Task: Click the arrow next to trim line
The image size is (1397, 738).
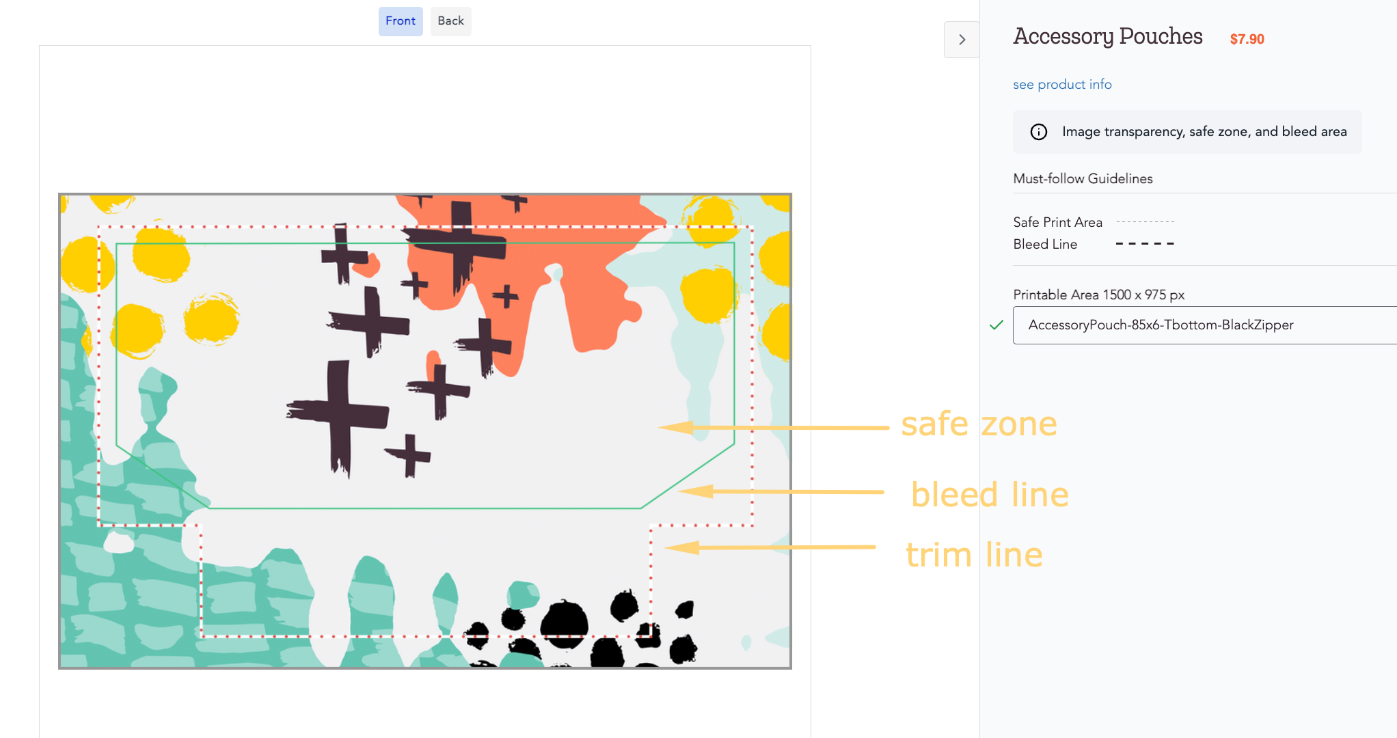Action: point(769,547)
